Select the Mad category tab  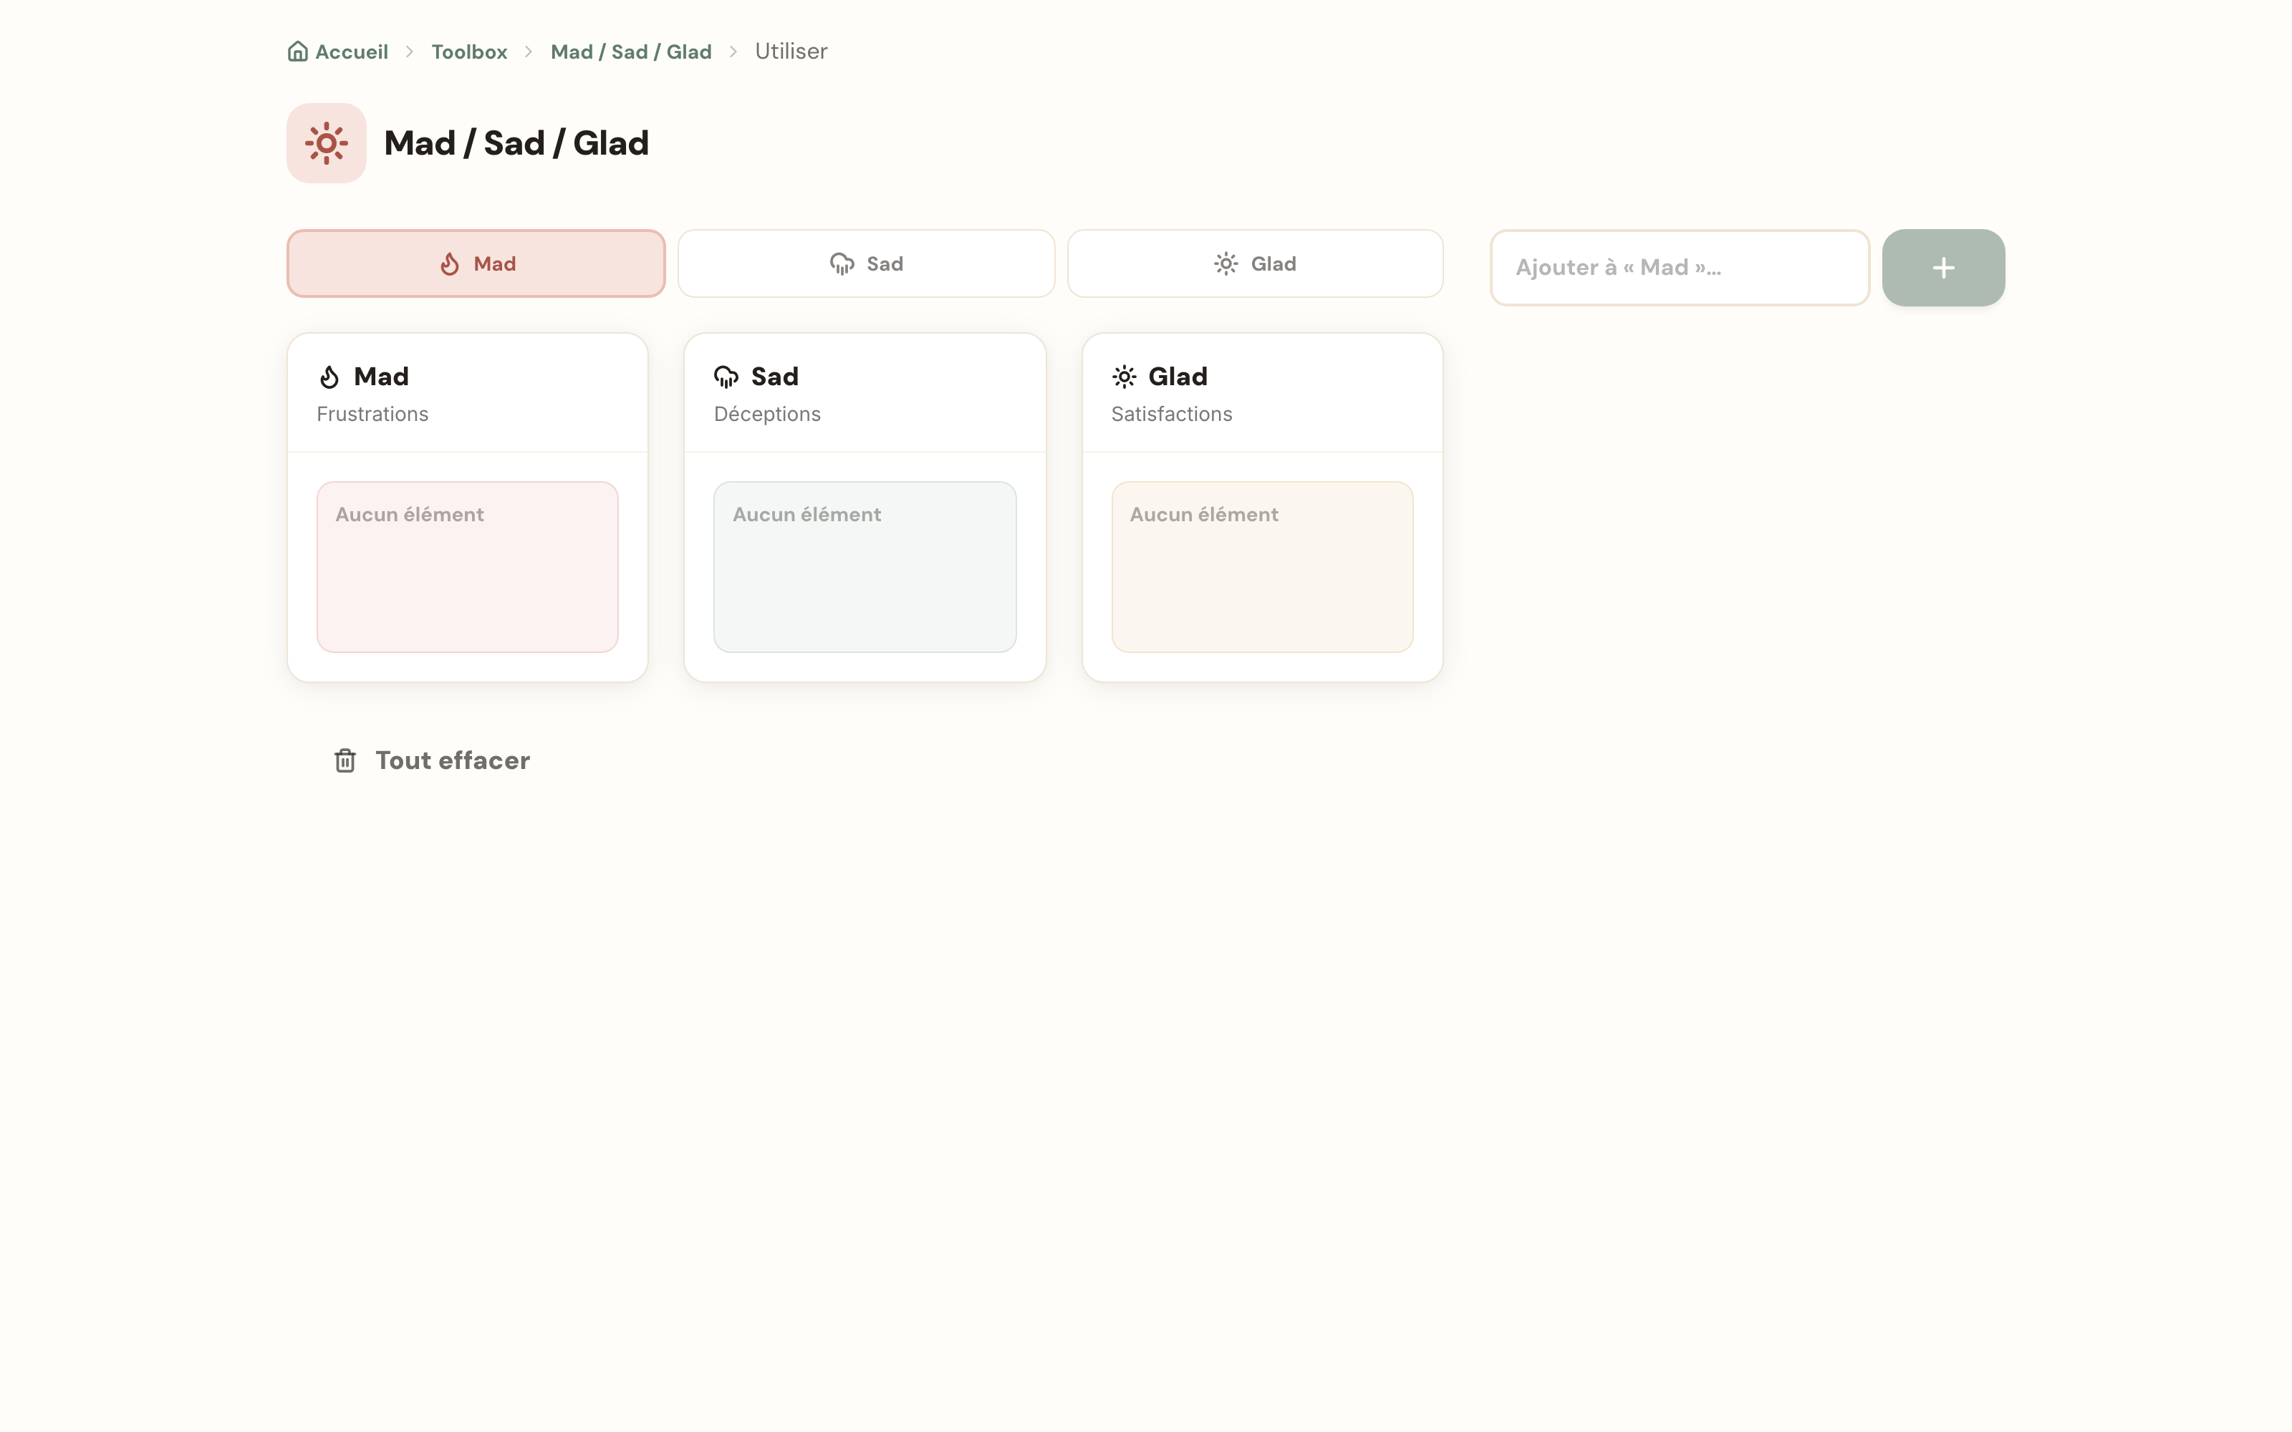[x=476, y=263]
